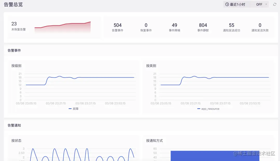Click the refresh icon at top right
Screen dimensions: 280x161
pos(275,4)
